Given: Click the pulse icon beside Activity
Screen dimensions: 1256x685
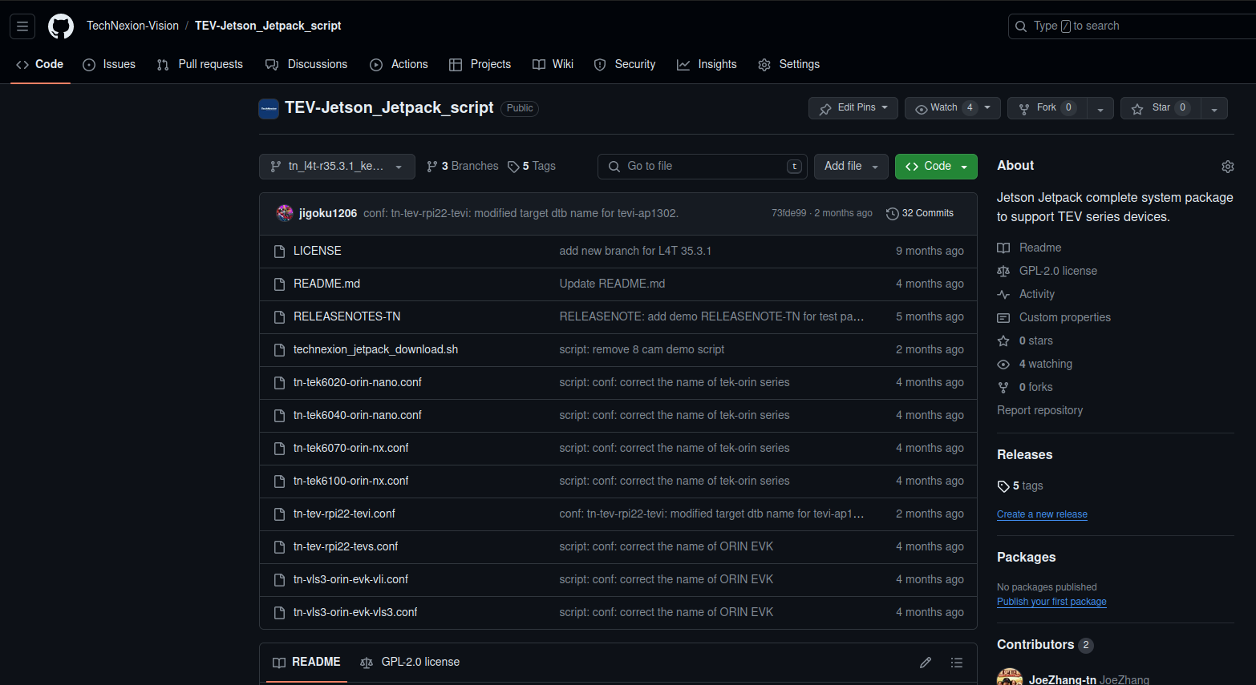Looking at the screenshot, I should click(1003, 295).
